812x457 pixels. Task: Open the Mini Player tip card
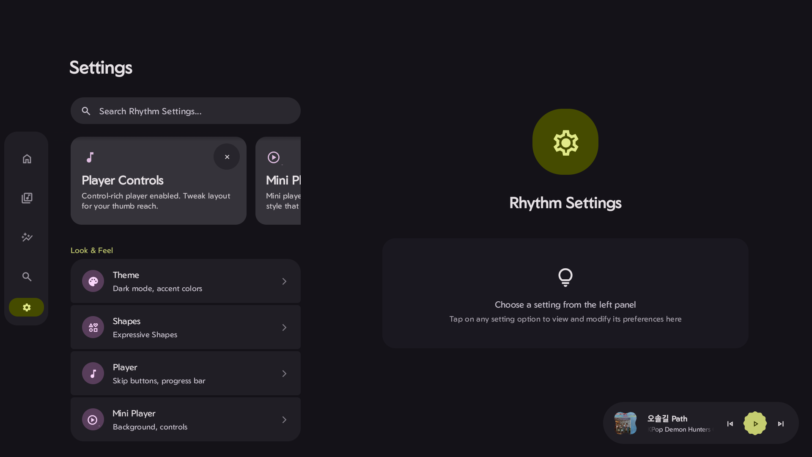point(278,181)
